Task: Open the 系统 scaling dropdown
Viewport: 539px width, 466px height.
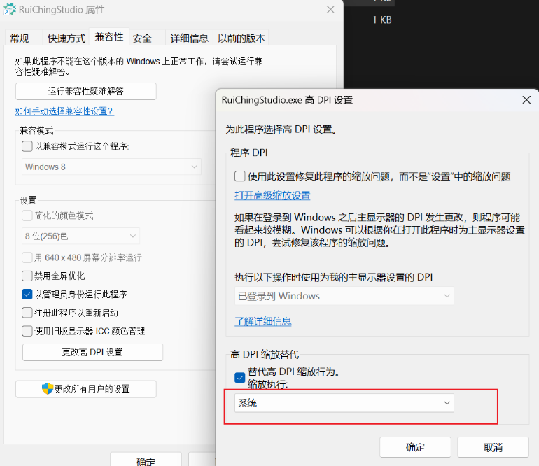Action: tap(344, 403)
